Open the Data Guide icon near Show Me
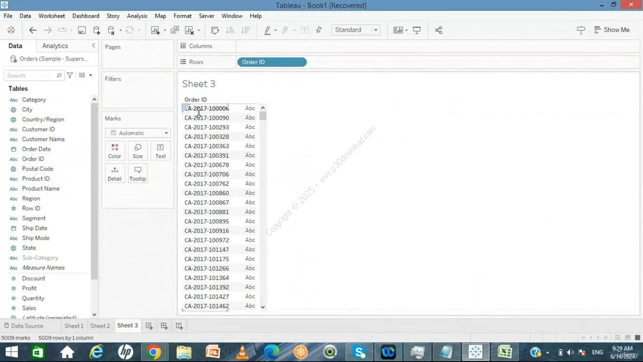This screenshot has height=362, width=643. click(x=581, y=30)
